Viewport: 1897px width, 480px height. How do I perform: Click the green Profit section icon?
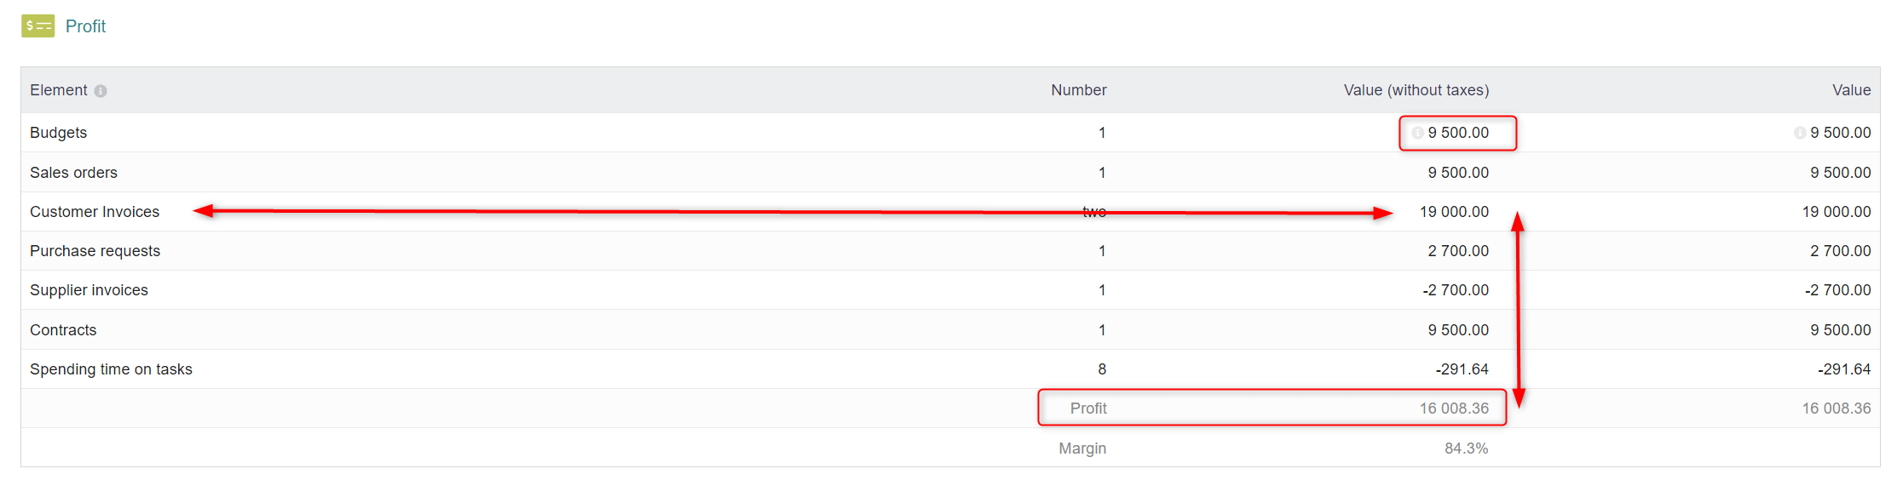click(x=37, y=26)
